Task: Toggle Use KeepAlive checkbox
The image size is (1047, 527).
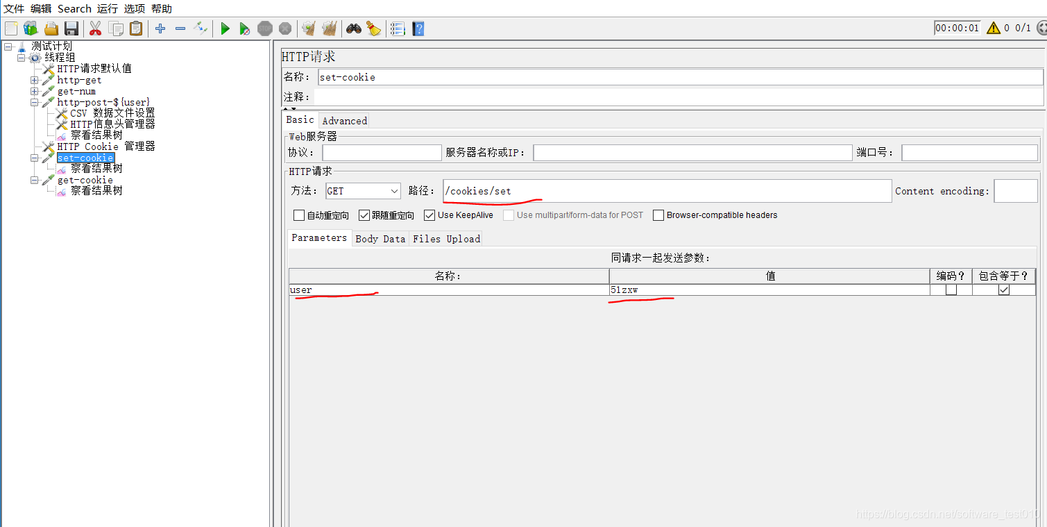Action: point(429,215)
